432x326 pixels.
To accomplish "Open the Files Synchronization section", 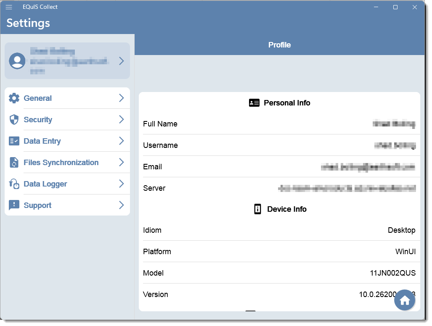I will [67, 162].
